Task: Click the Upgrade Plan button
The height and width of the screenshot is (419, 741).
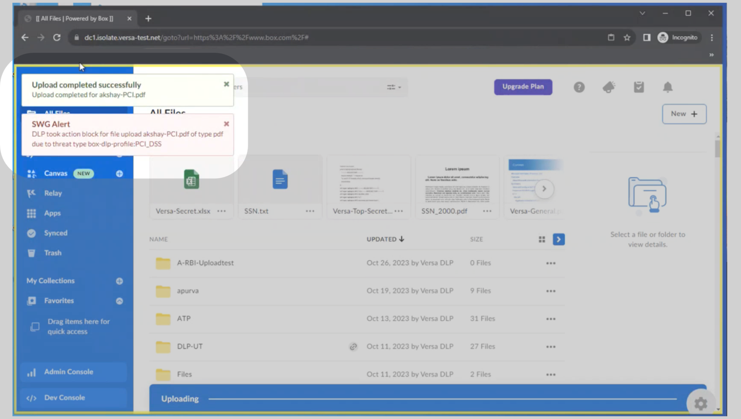Action: point(523,87)
